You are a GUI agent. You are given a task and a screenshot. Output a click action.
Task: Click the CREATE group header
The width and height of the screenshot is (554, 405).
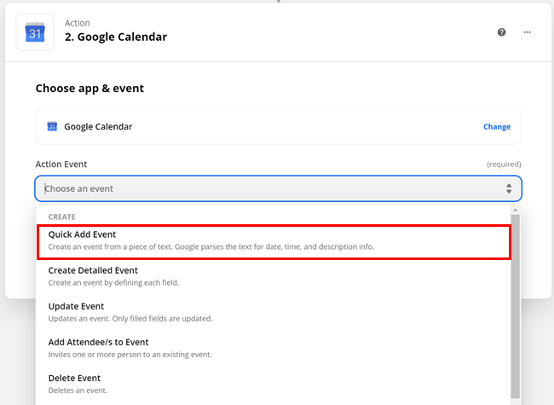(61, 217)
